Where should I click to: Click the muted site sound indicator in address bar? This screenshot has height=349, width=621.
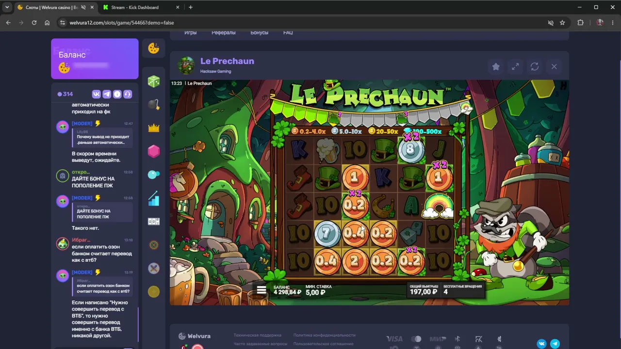550,23
